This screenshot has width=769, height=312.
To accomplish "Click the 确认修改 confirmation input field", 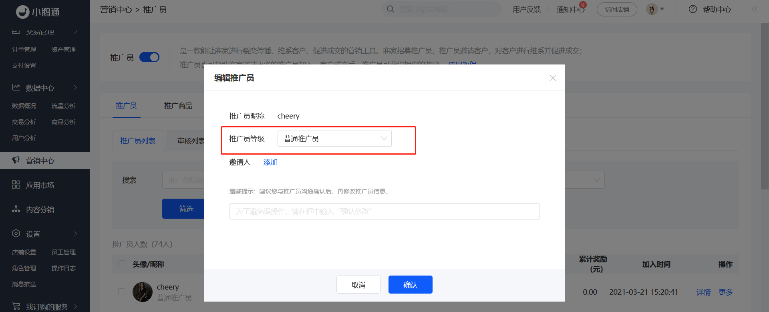I will pyautogui.click(x=384, y=211).
